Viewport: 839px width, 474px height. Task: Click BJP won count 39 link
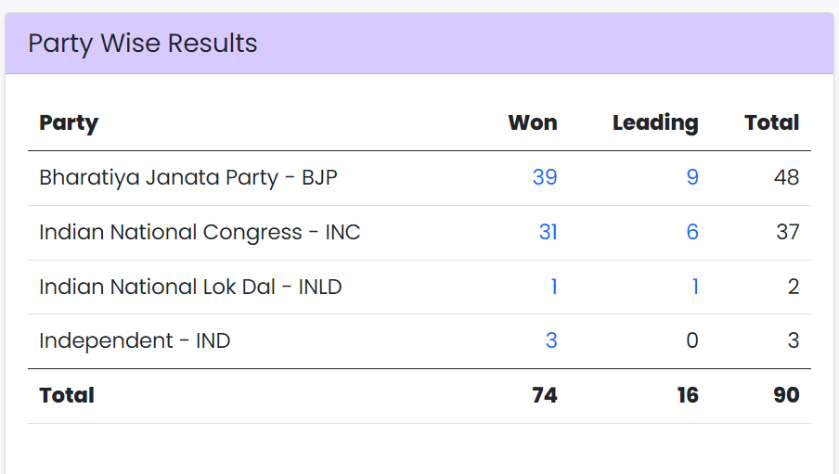click(x=545, y=177)
